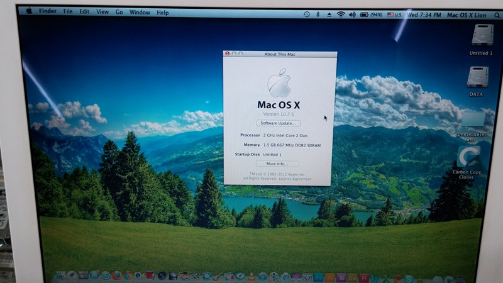Click Processor 2 GHz Intel Core 2 Duo text

[274, 135]
